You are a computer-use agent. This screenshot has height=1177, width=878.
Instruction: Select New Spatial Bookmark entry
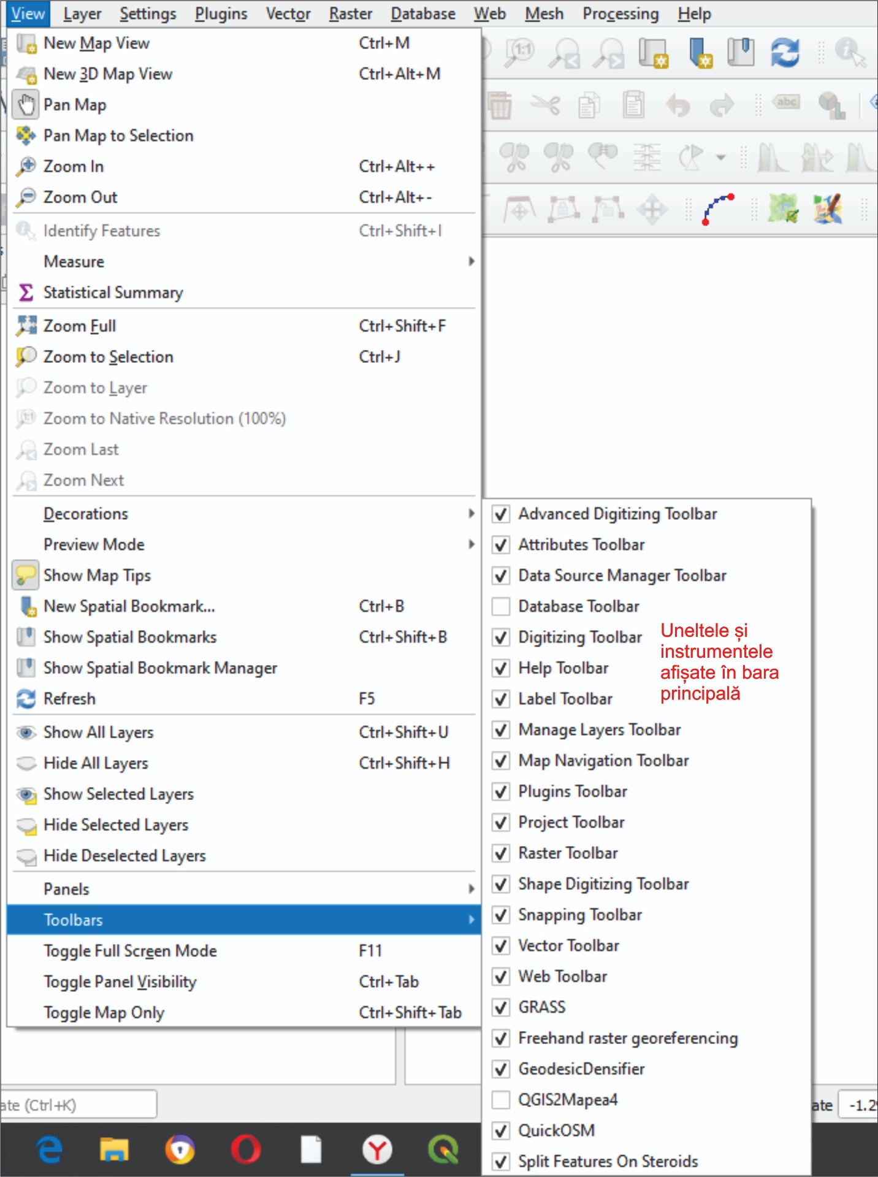243,606
